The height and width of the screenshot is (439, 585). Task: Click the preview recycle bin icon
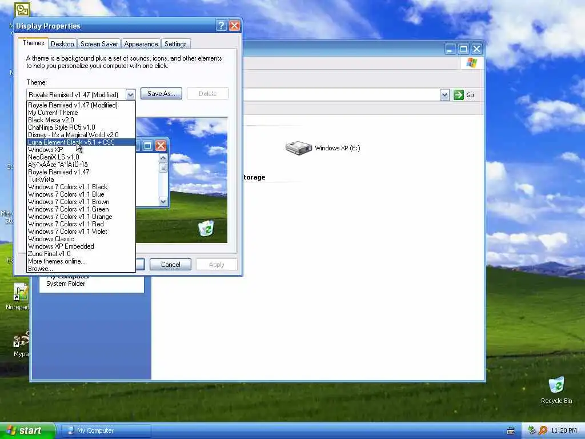pos(206,228)
